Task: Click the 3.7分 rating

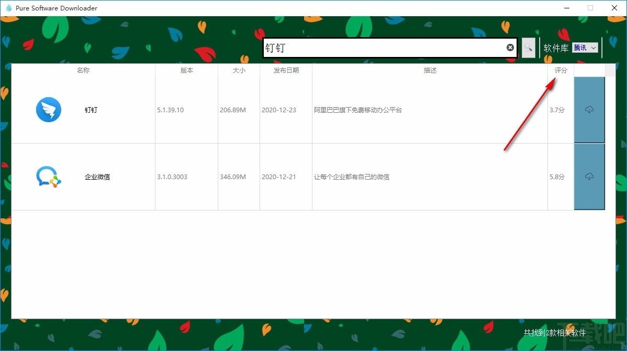Action: pyautogui.click(x=557, y=110)
